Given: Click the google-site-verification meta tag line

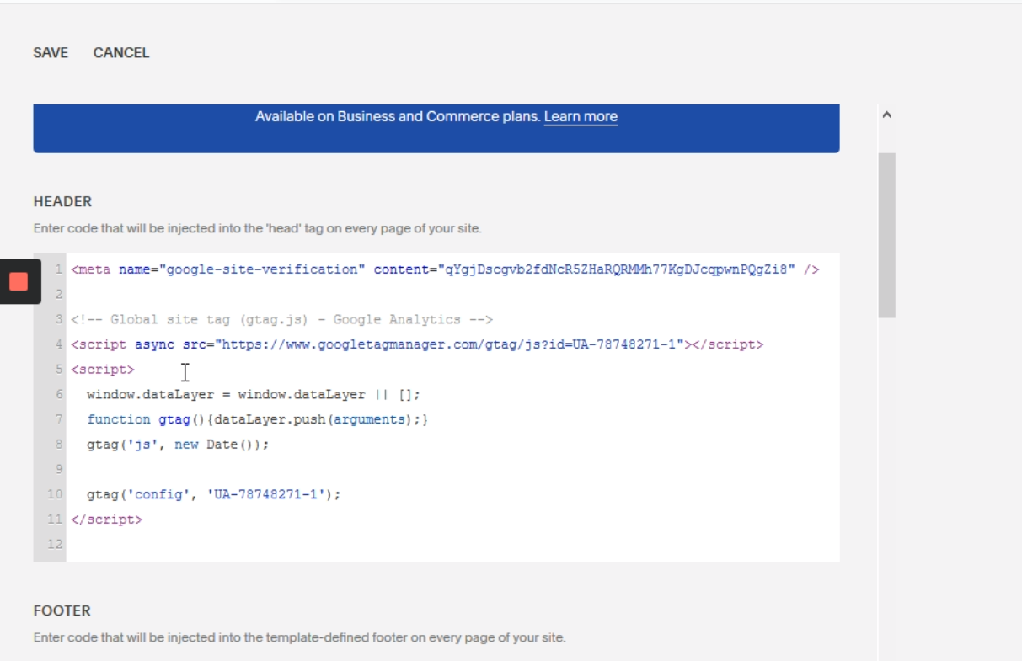Looking at the screenshot, I should click(445, 269).
